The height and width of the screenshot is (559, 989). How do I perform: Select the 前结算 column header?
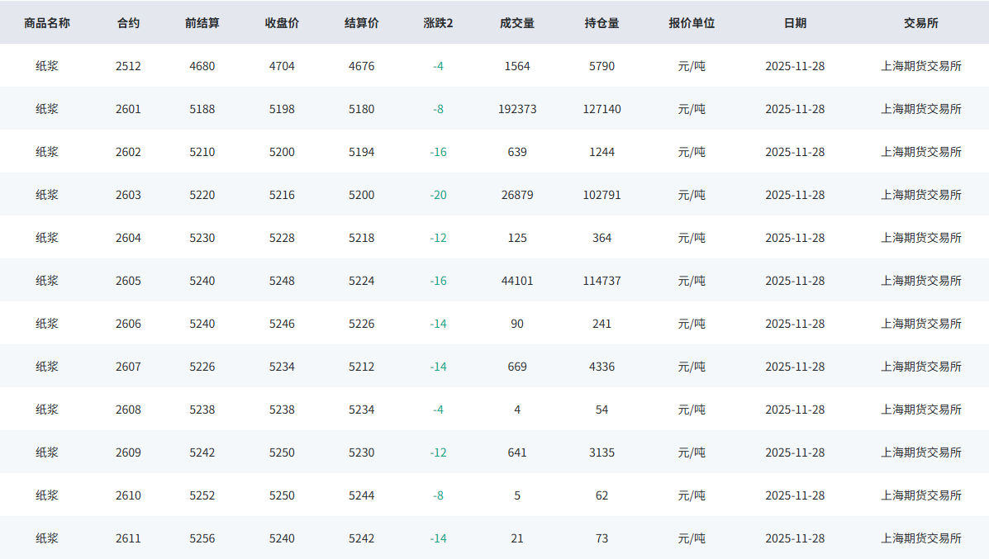click(202, 23)
